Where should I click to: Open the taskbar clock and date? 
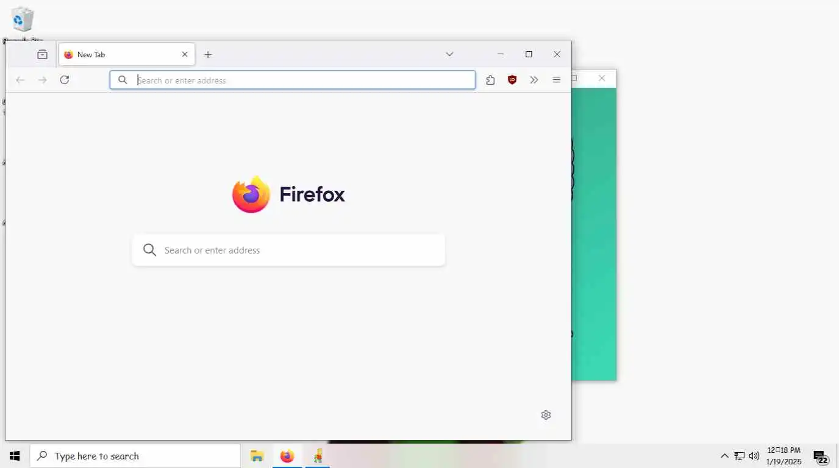coord(784,456)
